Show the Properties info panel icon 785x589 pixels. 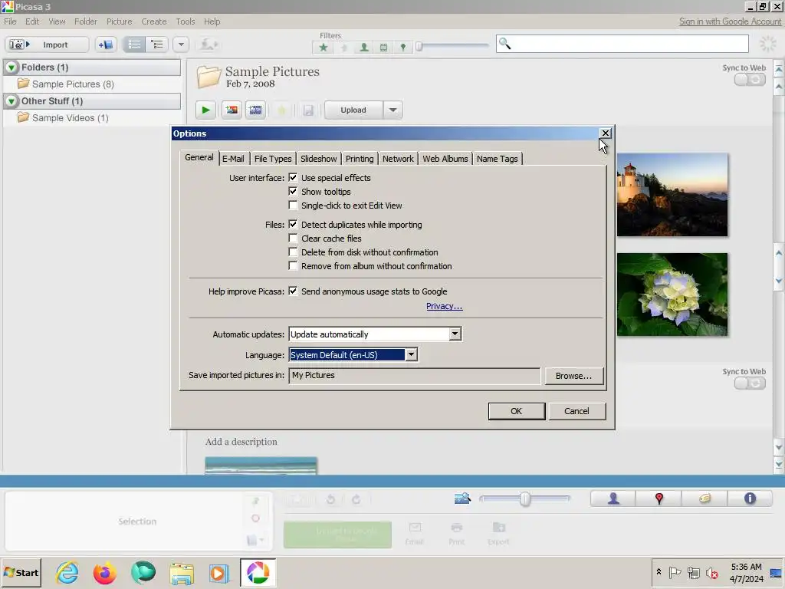[750, 499]
